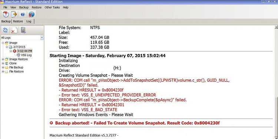This screenshot has height=139, width=278.
Task: Click the log options icon beside delete
Action: tap(23, 30)
